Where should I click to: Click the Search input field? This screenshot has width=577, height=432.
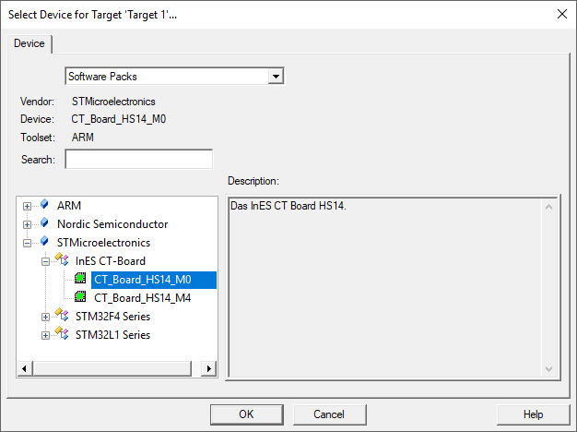pos(138,159)
